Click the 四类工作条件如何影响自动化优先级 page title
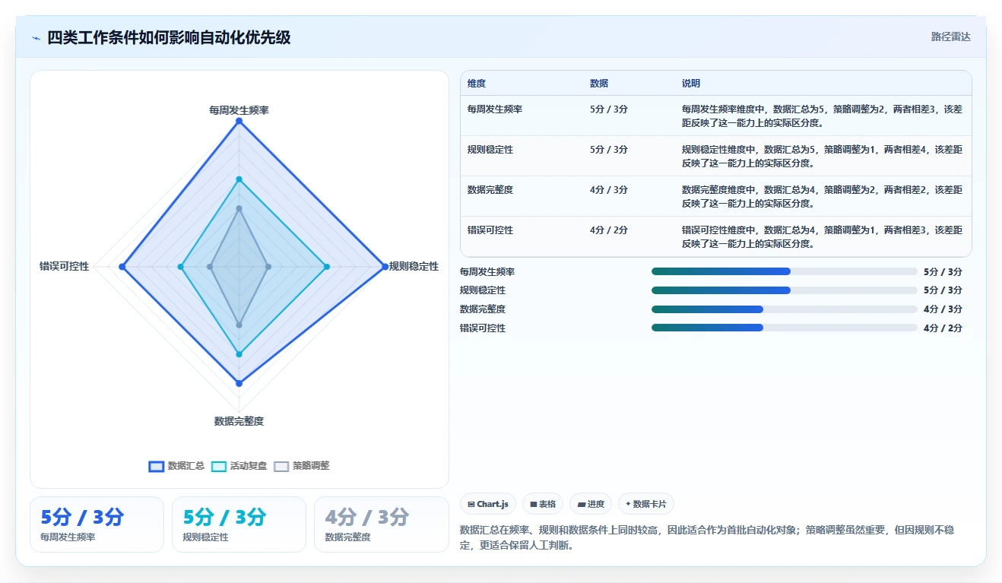This screenshot has height=583, width=1002. 169,37
